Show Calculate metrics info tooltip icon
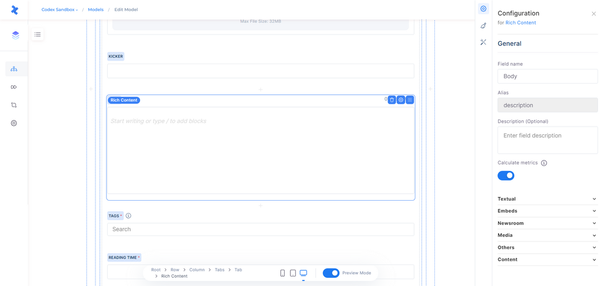Viewport: 603px width, 286px height. (544, 163)
